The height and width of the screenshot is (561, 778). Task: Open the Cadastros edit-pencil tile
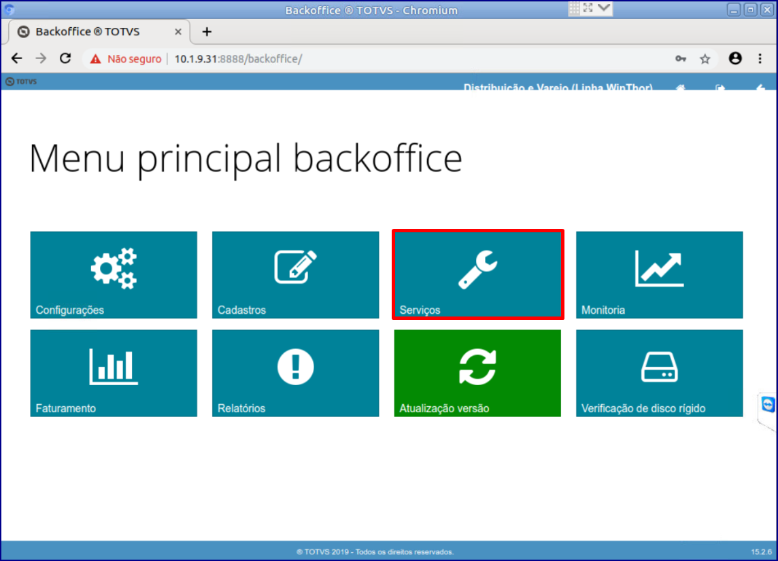pos(295,275)
